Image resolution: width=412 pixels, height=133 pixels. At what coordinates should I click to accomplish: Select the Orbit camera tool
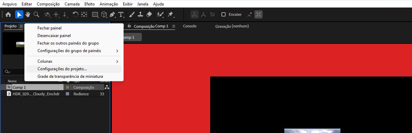(47, 15)
